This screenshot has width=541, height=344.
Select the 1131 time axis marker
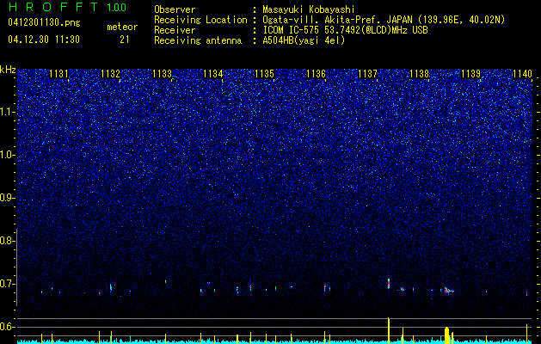pyautogui.click(x=59, y=74)
